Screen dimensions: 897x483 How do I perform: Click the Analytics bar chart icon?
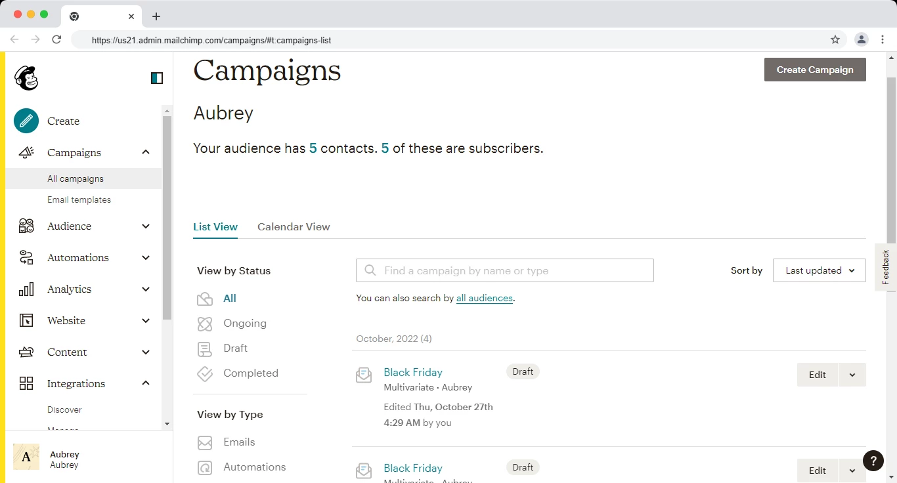26,289
